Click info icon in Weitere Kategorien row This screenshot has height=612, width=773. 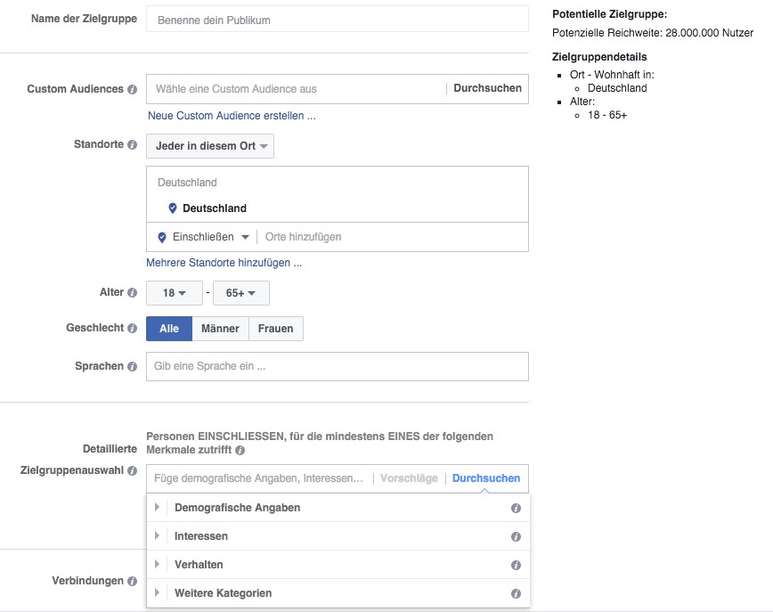point(516,594)
